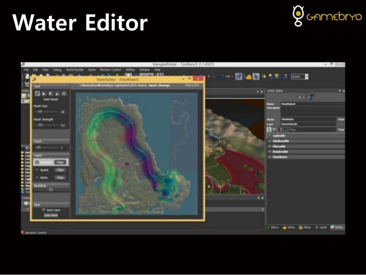This screenshot has width=366, height=275.
Task: Switch to the Deco tab at bottom right
Action: click(x=274, y=227)
